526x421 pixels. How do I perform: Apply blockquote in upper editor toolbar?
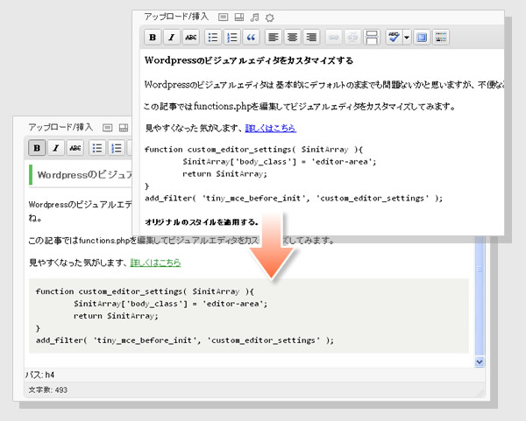coord(251,37)
